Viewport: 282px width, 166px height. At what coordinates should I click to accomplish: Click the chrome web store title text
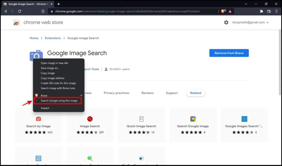click(43, 23)
